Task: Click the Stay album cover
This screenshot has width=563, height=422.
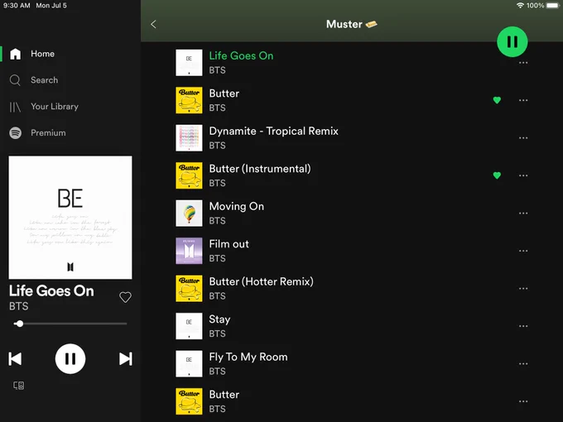Action: [189, 326]
